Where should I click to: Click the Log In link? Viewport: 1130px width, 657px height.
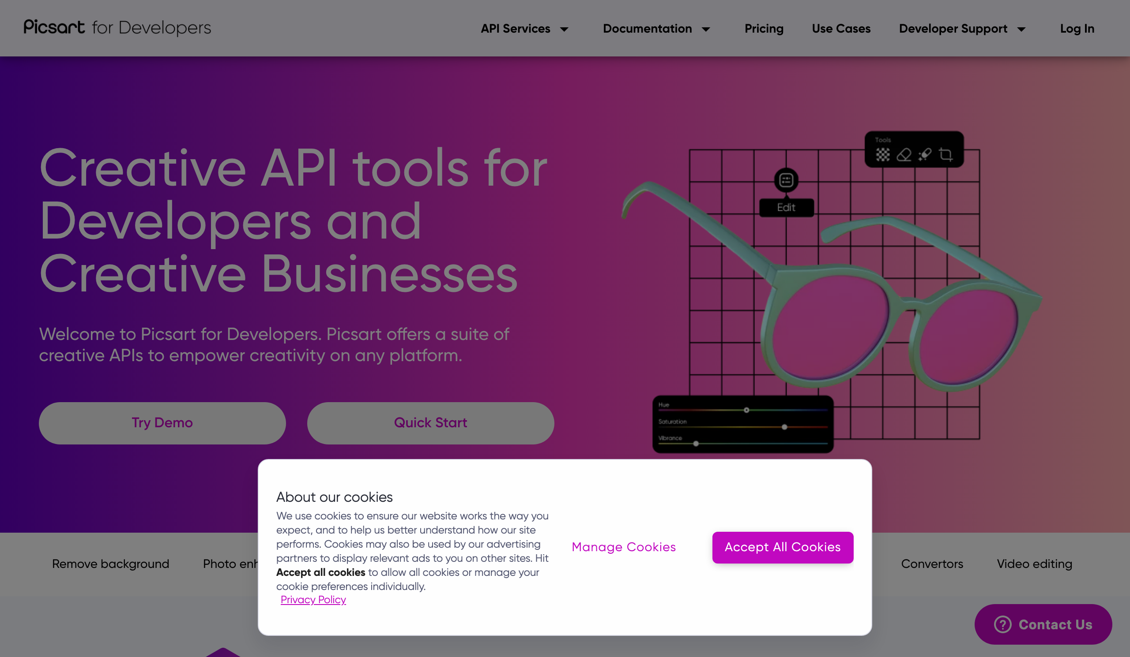(1077, 29)
